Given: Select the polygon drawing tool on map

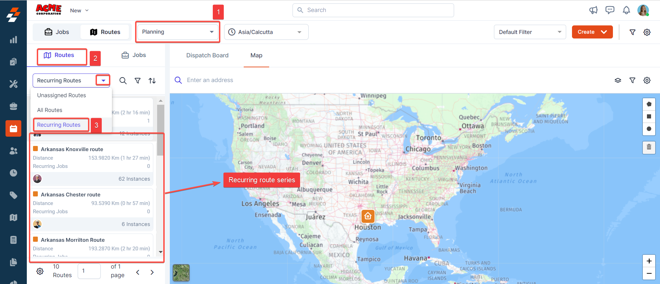Looking at the screenshot, I should click(x=649, y=104).
